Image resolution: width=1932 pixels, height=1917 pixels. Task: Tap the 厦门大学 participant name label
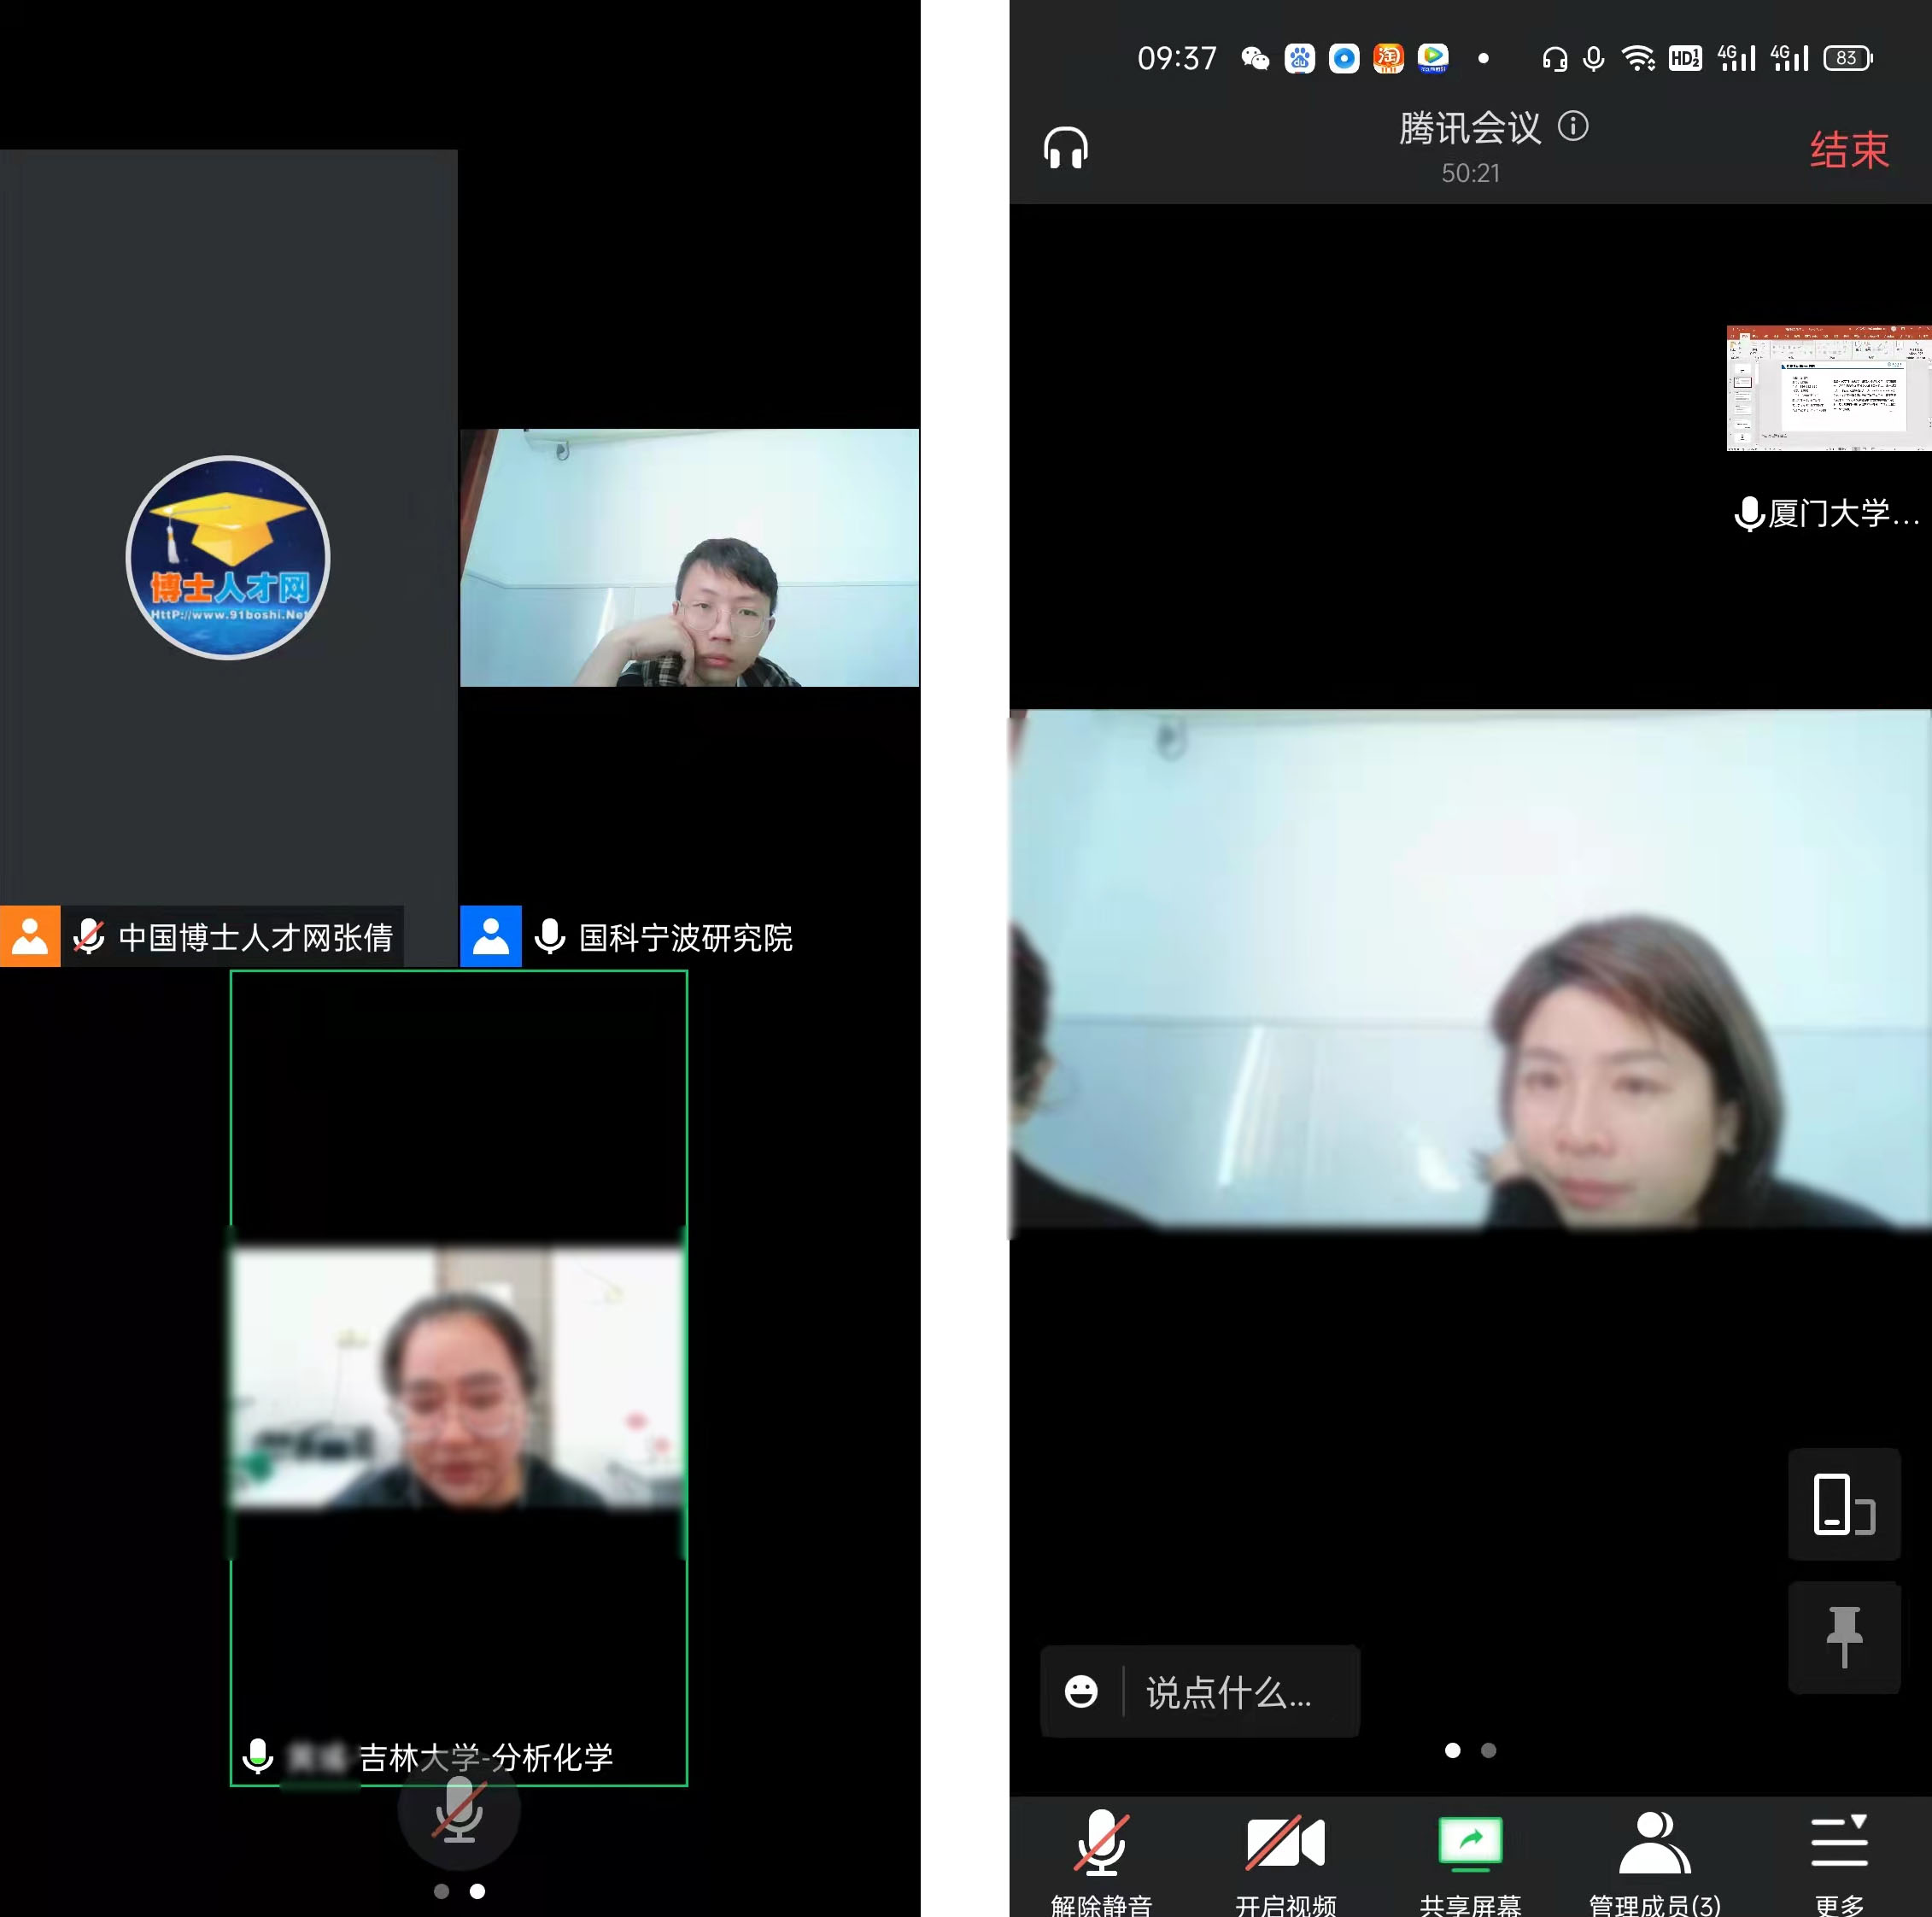click(1843, 513)
